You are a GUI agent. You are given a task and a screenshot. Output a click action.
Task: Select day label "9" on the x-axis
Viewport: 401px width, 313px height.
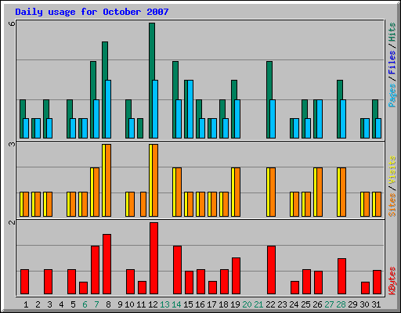[x=120, y=304]
